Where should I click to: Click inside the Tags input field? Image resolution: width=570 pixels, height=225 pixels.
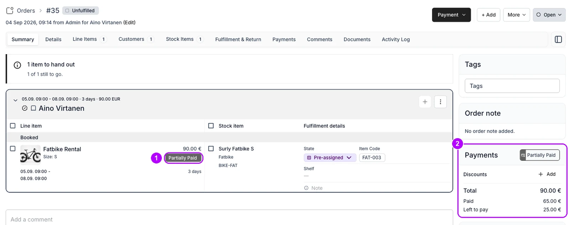(x=512, y=86)
